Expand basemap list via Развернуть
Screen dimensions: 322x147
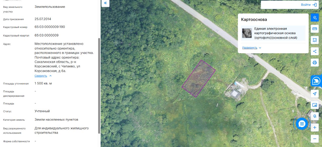pos(250,48)
